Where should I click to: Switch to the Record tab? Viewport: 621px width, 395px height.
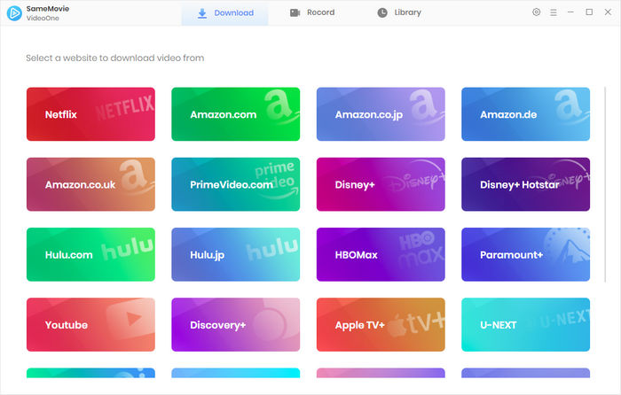click(312, 12)
